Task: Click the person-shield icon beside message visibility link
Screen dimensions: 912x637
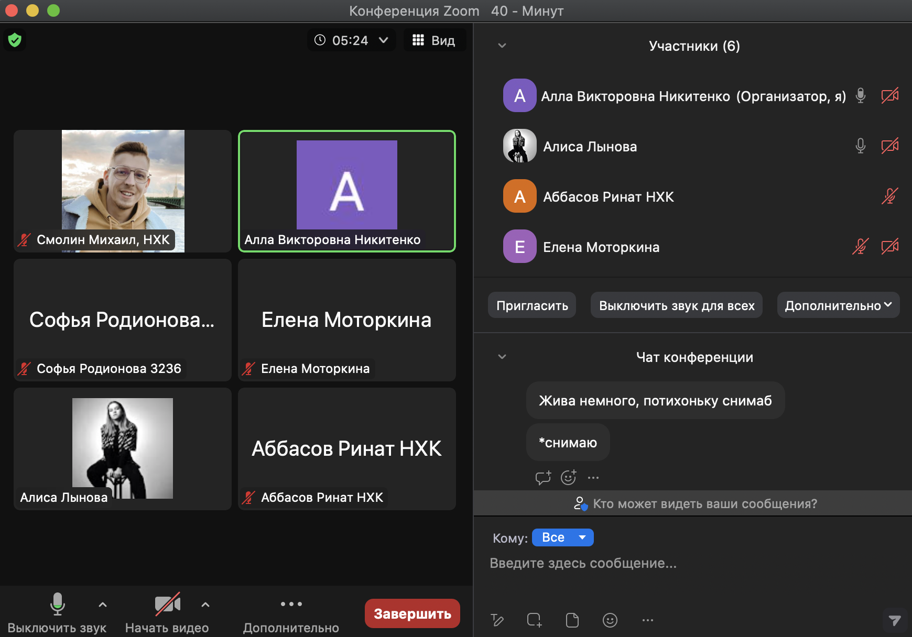Action: [x=580, y=503]
